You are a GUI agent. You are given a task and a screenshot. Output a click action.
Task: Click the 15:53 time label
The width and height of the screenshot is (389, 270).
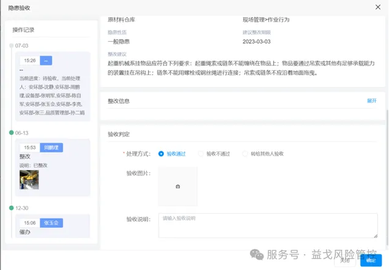[30, 148]
